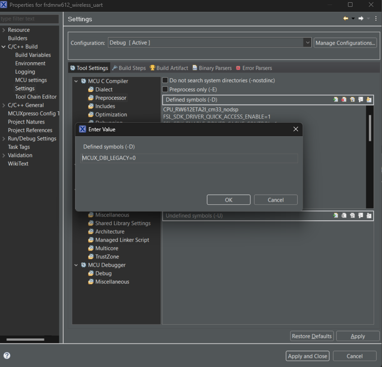Toggle Preprocess only (-E) checkbox
The image size is (382, 367).
click(x=166, y=89)
